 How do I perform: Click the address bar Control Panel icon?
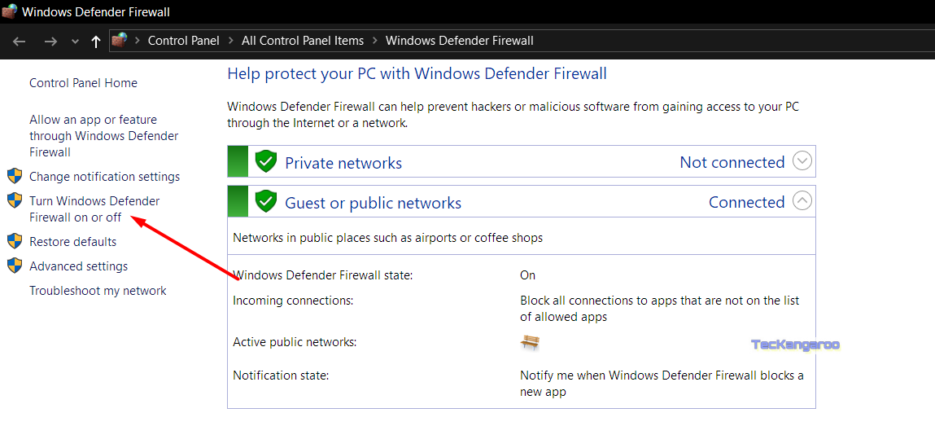[x=120, y=41]
